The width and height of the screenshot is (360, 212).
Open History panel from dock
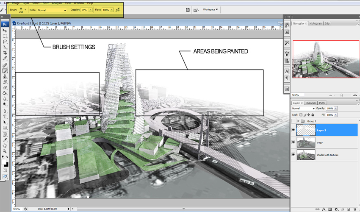pyautogui.click(x=287, y=25)
